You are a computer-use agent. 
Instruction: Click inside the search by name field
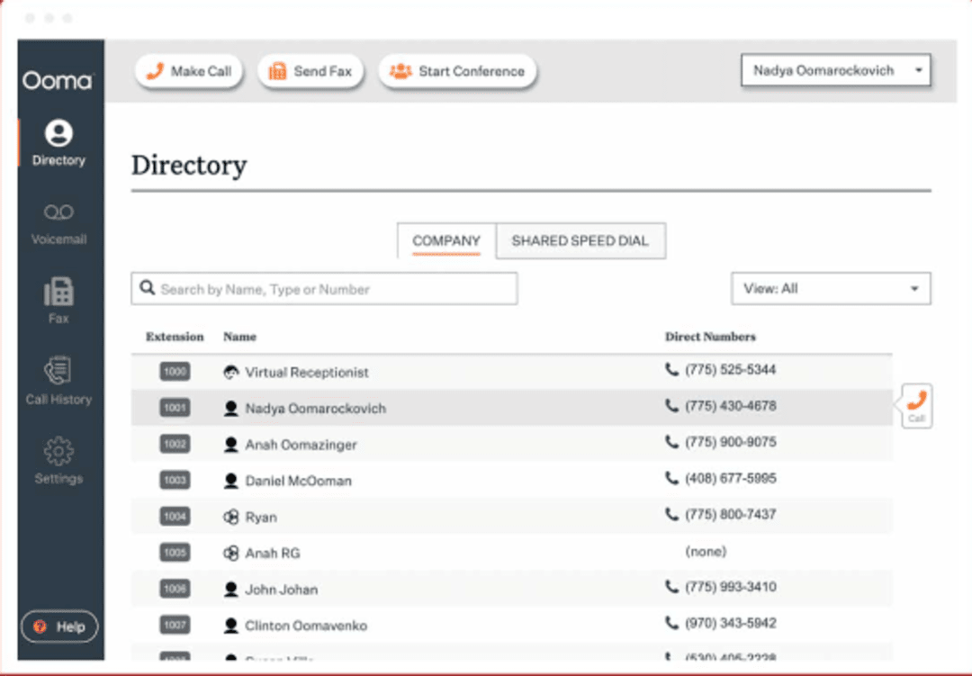pyautogui.click(x=324, y=288)
